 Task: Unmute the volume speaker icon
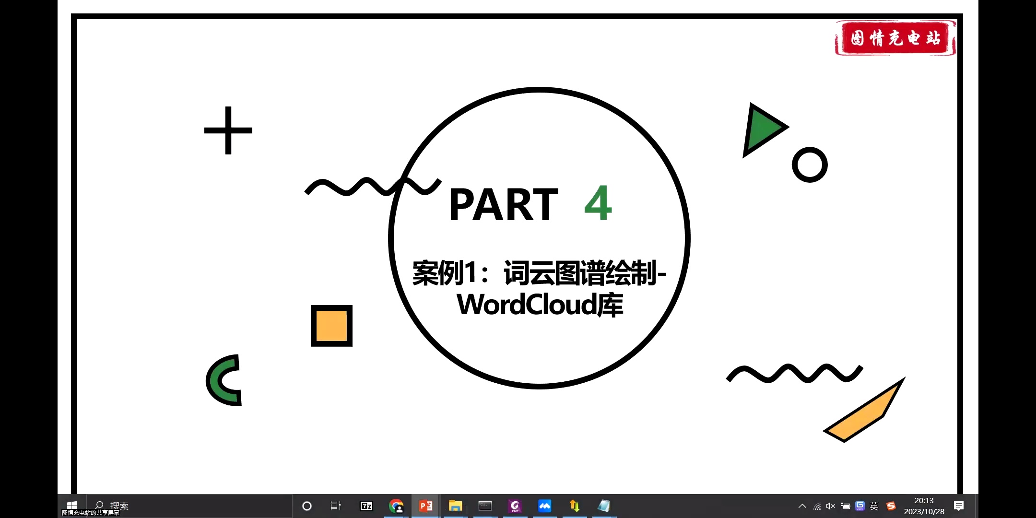tap(831, 506)
